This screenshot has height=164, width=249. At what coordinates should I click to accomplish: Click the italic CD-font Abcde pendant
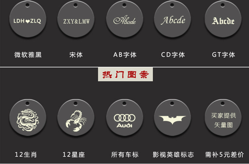pyautogui.click(x=172, y=19)
